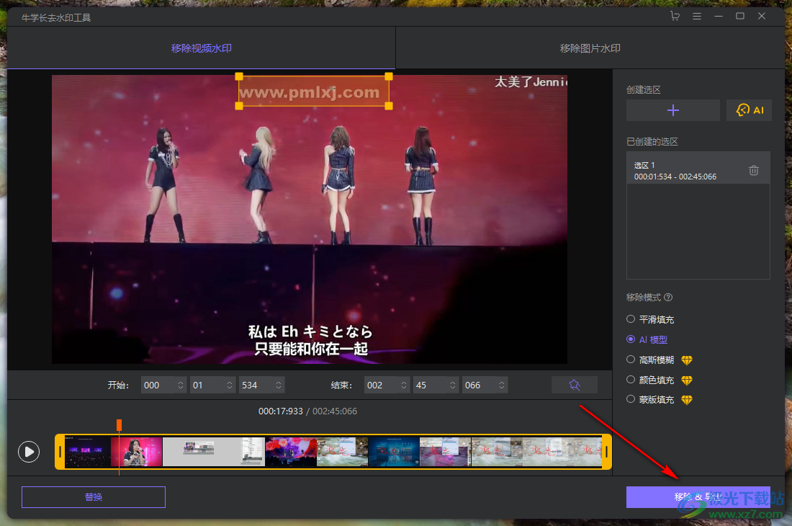The width and height of the screenshot is (792, 526).
Task: Adjust start milliseconds spinner arrows
Action: click(x=279, y=385)
